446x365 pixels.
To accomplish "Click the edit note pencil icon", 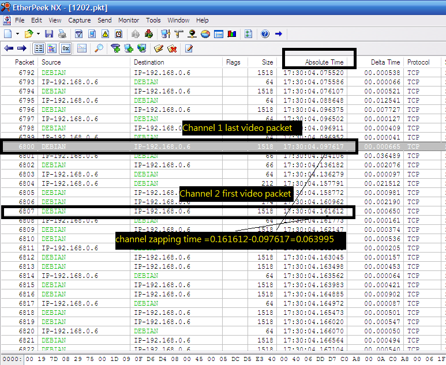I will pos(159,48).
